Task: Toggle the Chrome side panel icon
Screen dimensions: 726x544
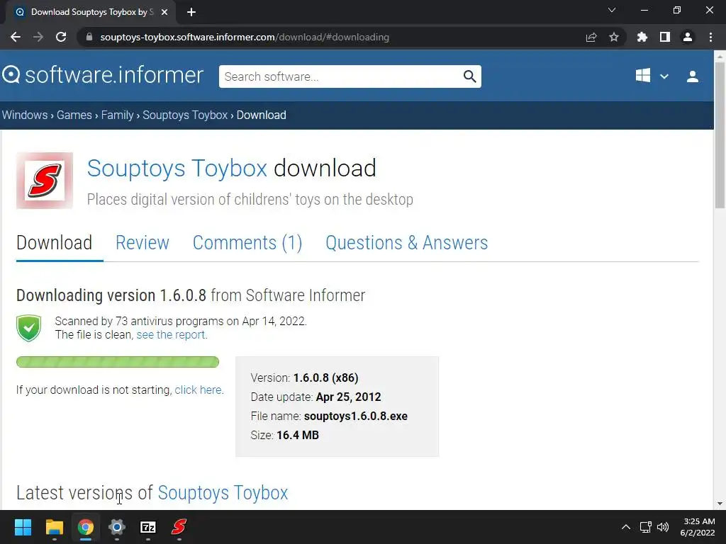Action: pos(664,37)
